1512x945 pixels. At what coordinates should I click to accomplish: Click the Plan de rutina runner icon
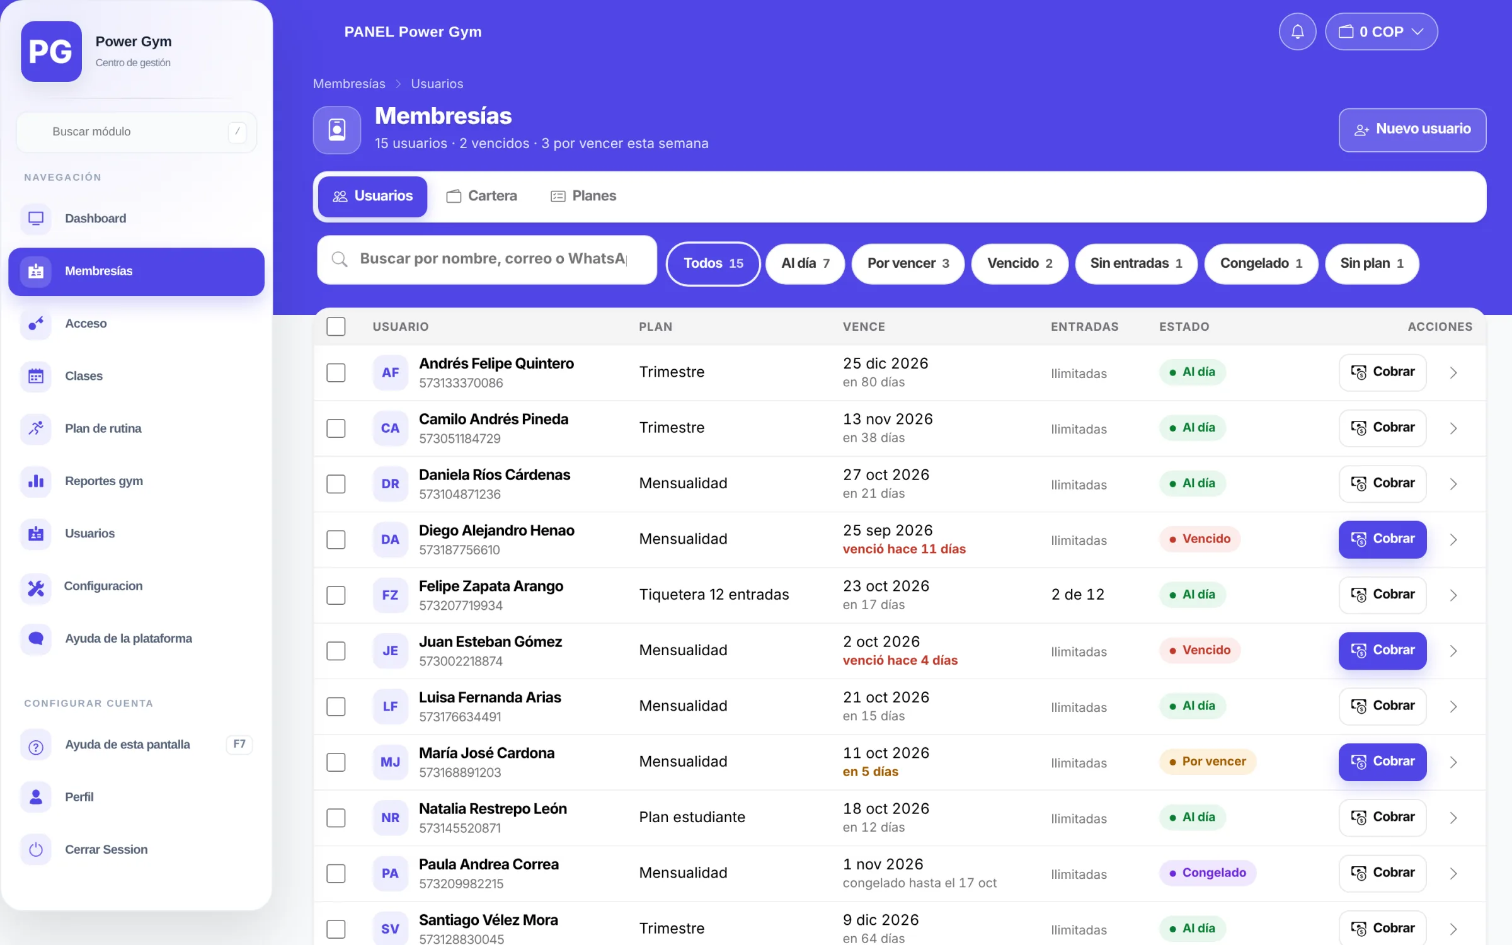(36, 428)
